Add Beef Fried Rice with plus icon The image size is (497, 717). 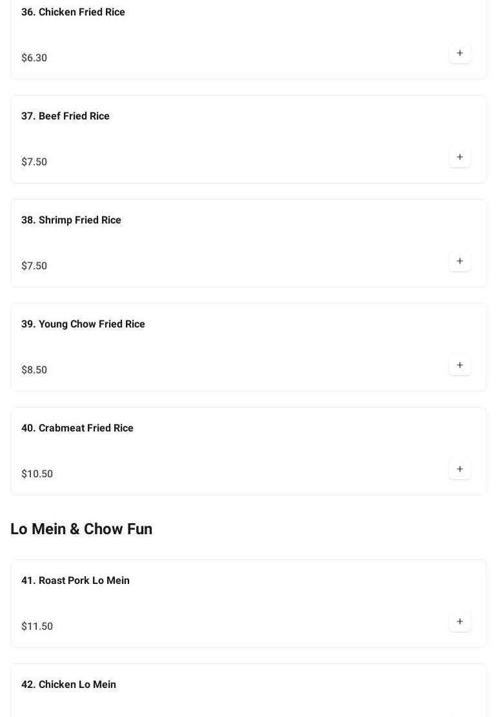460,157
